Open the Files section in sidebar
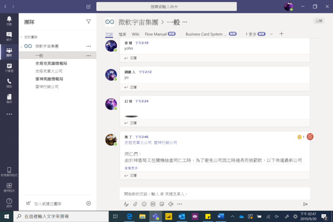The width and height of the screenshot is (333, 222). click(x=9, y=99)
